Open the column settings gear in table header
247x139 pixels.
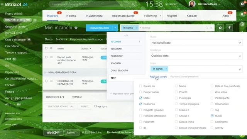[51, 48]
